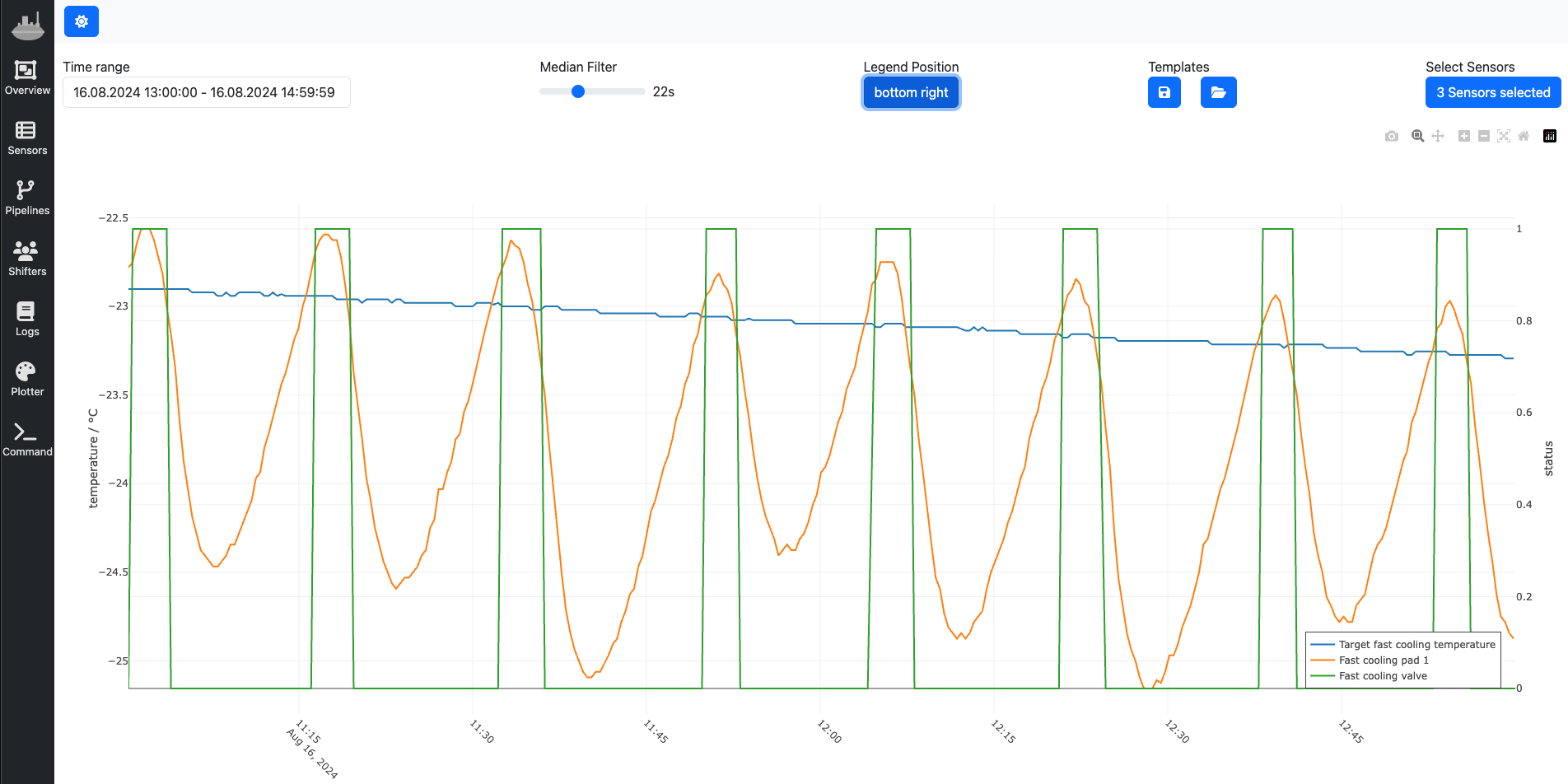This screenshot has width=1568, height=784.
Task: Click the settings gear button
Action: pyautogui.click(x=82, y=21)
